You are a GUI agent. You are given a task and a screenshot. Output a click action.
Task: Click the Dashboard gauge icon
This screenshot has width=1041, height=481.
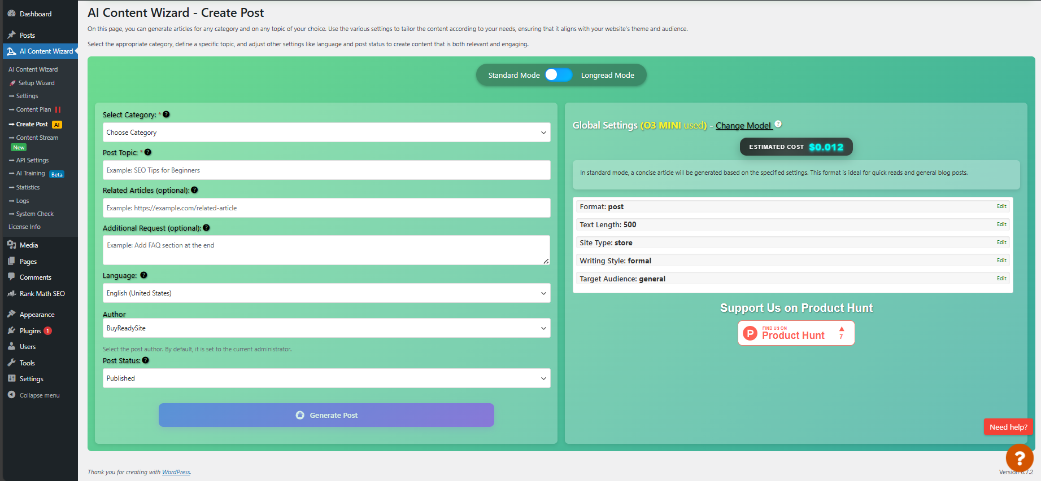pos(11,14)
